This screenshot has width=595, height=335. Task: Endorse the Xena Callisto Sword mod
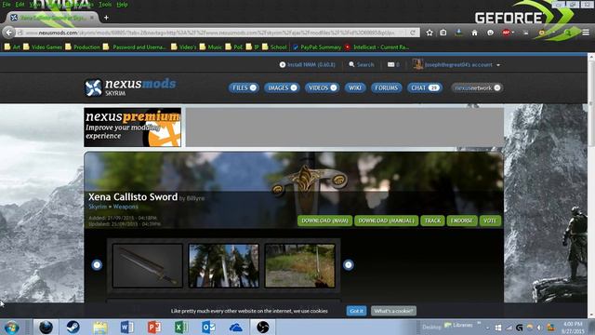click(x=462, y=221)
